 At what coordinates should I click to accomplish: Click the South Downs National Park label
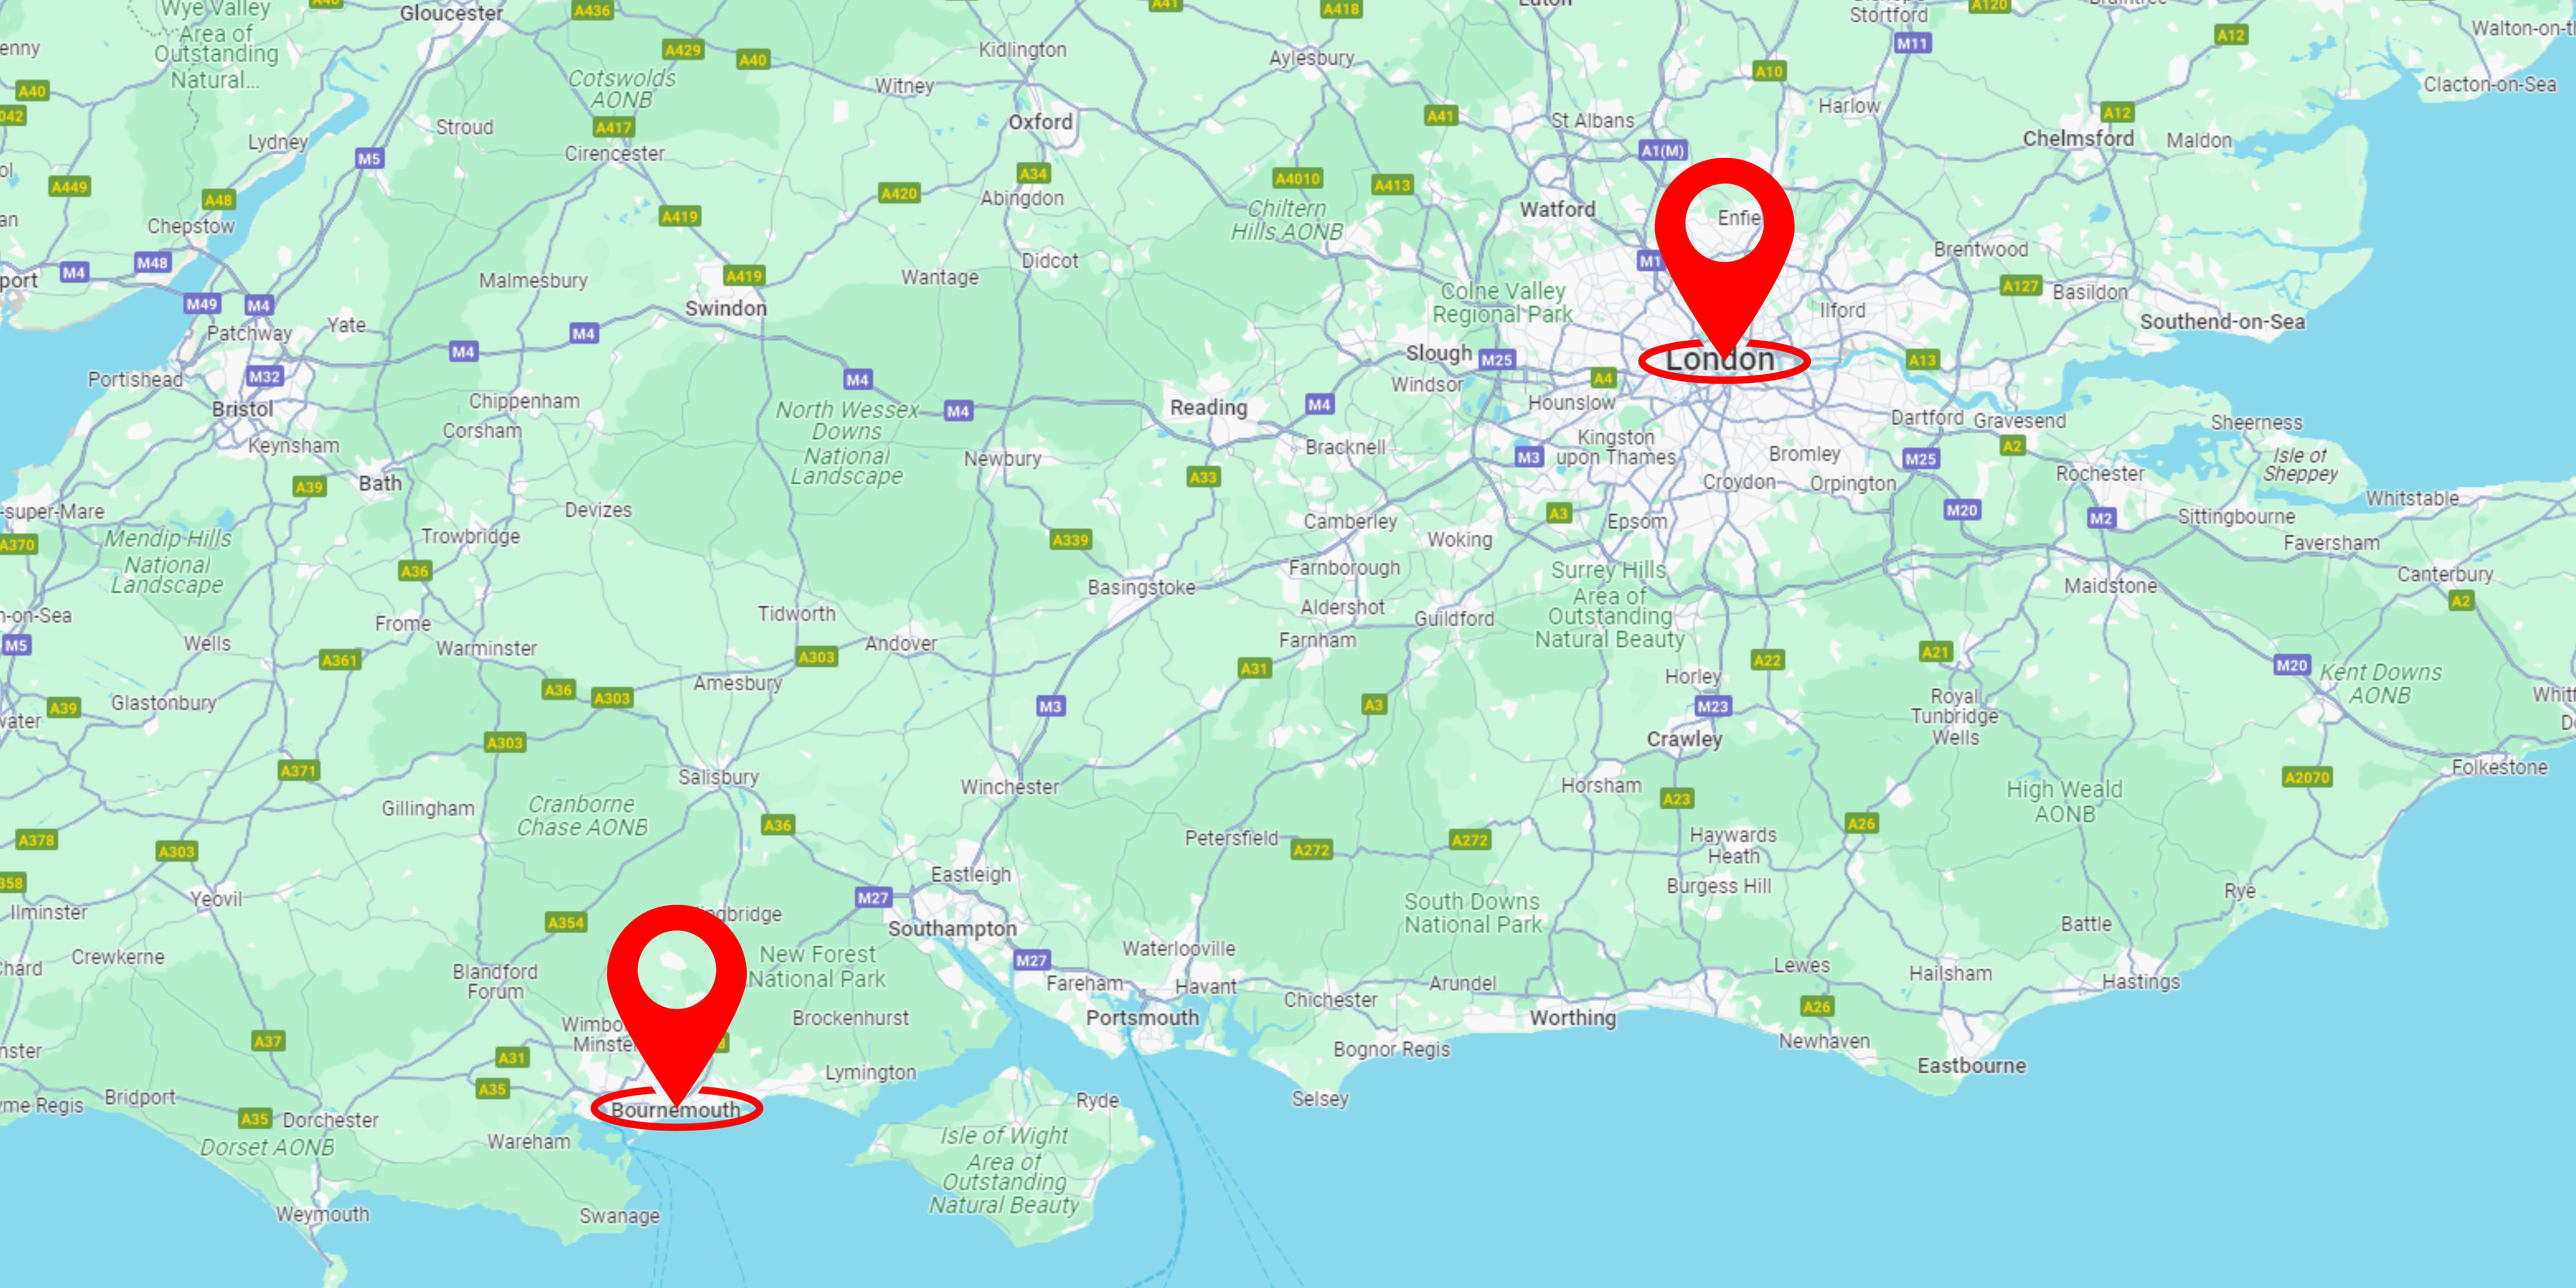[1472, 913]
